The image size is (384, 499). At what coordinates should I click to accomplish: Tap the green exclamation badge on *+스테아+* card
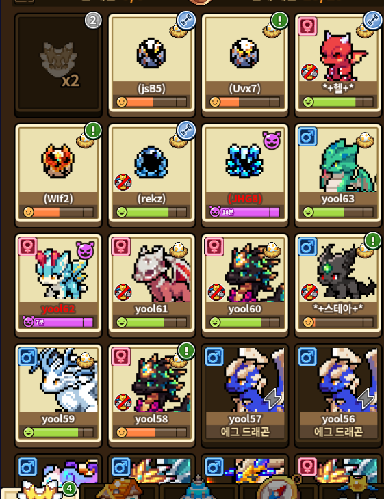[372, 241]
